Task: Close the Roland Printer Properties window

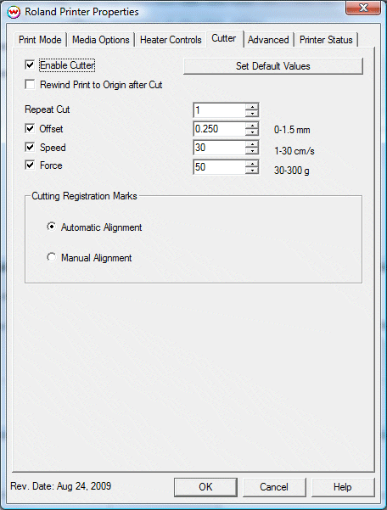Action: 363,8
